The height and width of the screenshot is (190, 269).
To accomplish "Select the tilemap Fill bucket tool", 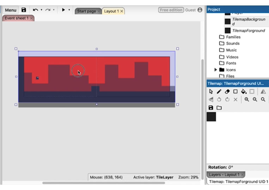I will pos(244,92).
